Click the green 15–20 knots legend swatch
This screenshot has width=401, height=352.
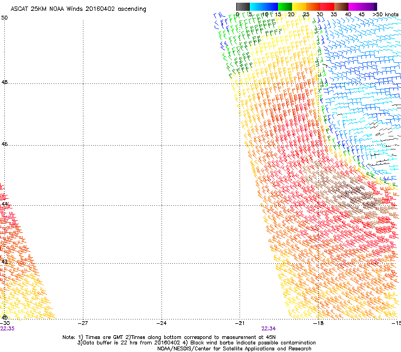(285, 6)
